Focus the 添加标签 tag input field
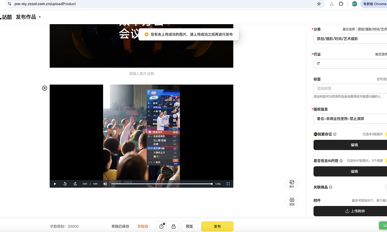The height and width of the screenshot is (232, 387). point(350,89)
